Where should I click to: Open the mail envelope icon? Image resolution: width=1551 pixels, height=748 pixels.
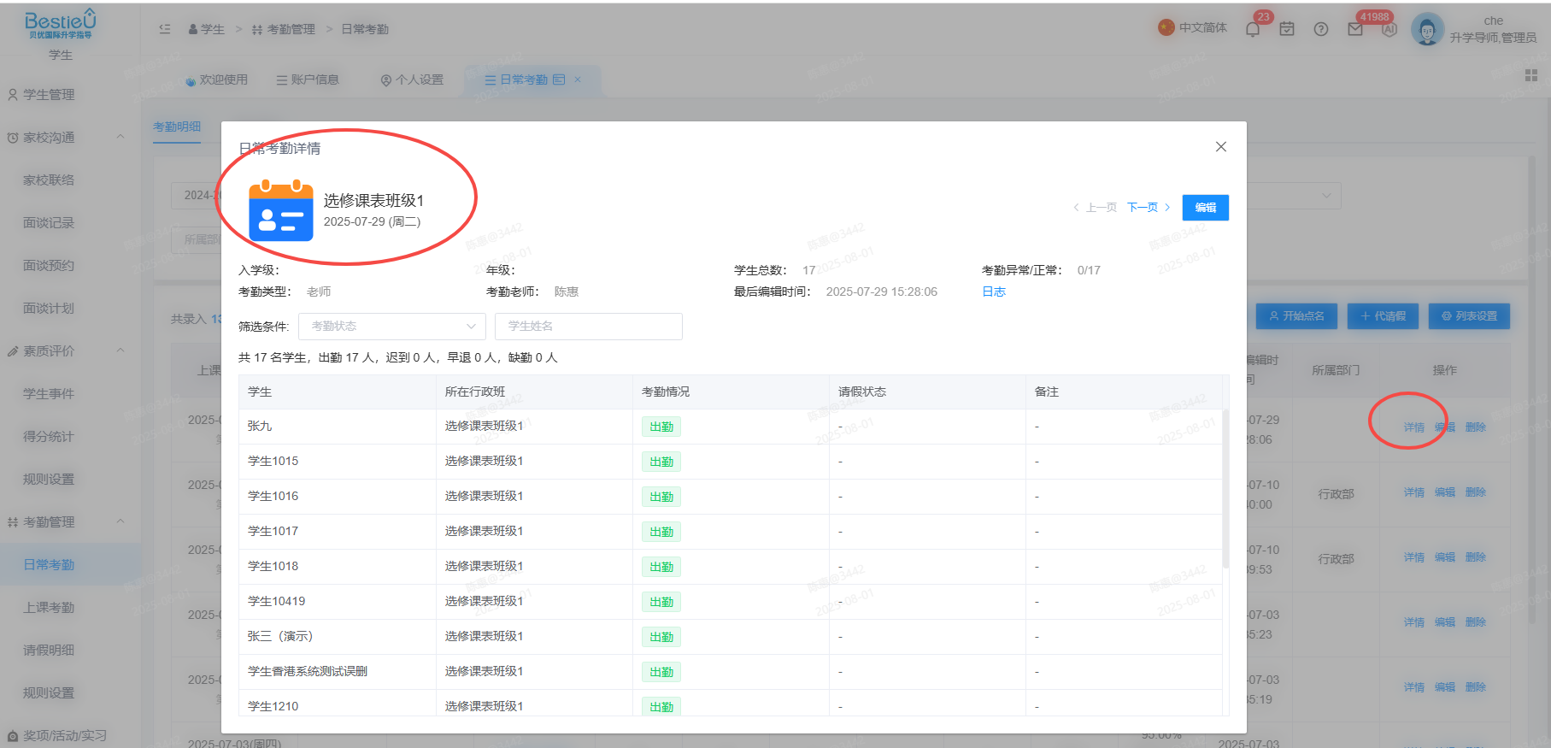pos(1355,29)
